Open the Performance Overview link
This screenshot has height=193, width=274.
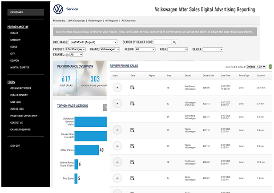75,66
